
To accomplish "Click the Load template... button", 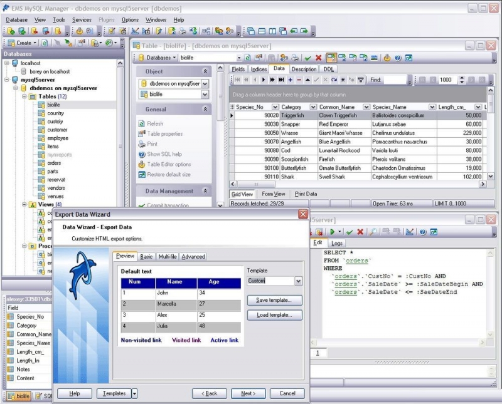I will coord(274,315).
